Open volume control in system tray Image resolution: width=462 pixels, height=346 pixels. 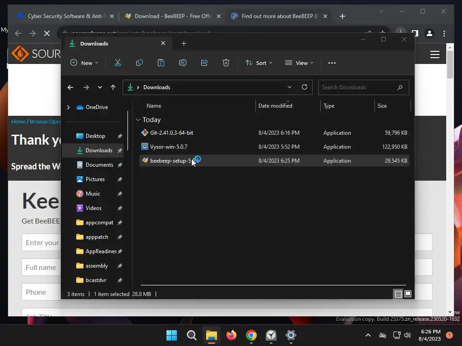coord(407,335)
